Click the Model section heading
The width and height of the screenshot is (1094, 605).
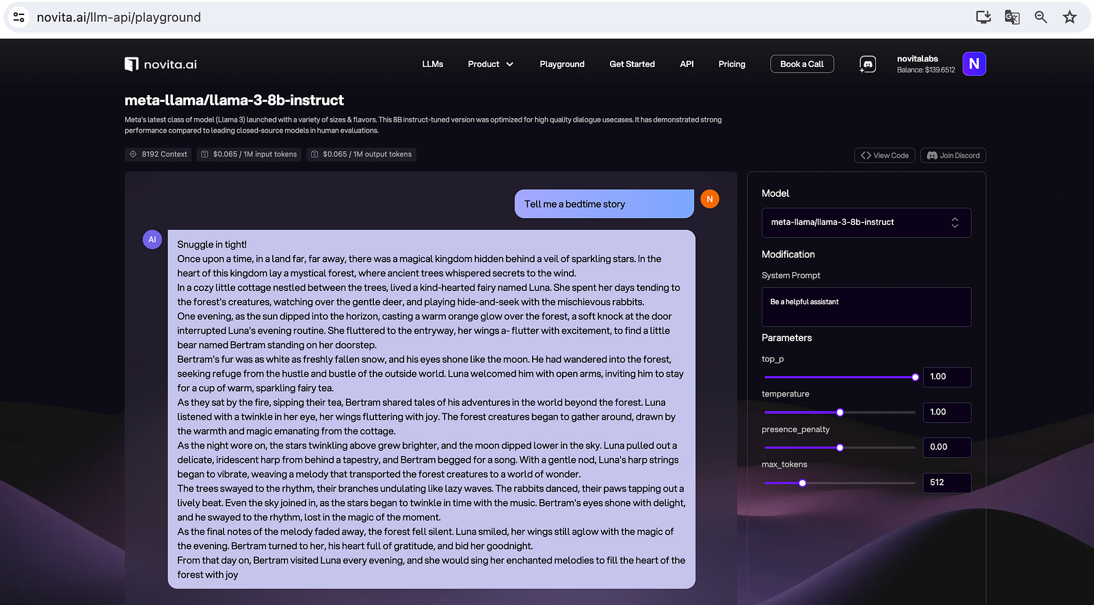tap(775, 193)
